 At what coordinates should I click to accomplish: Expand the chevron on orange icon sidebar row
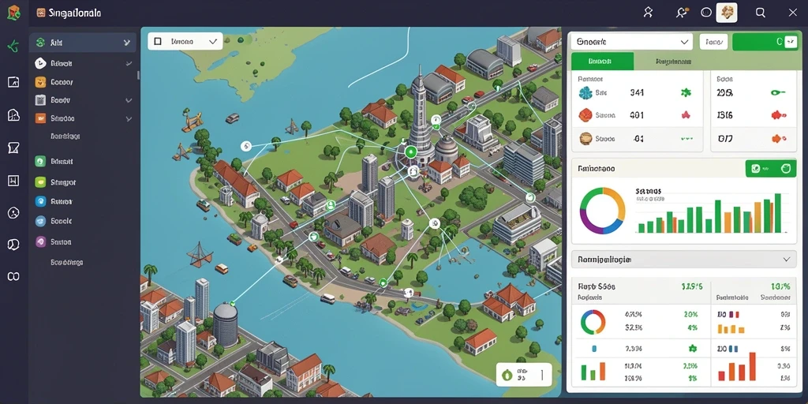pos(129,118)
